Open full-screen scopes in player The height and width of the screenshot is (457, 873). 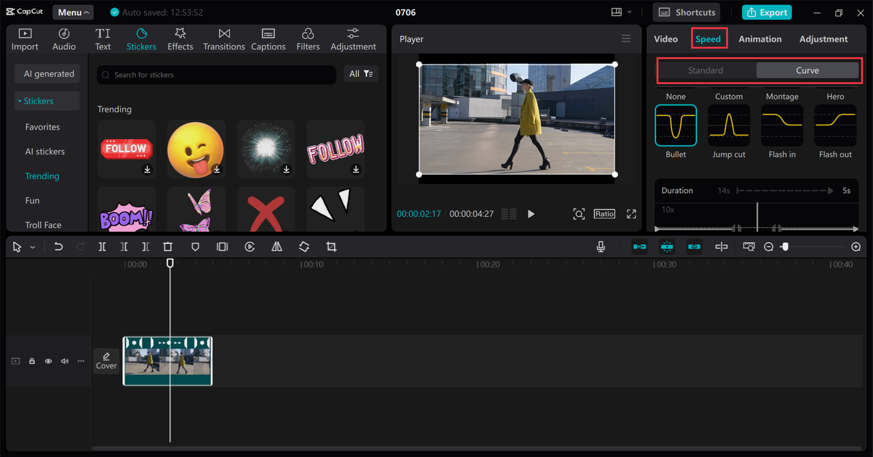tap(579, 214)
